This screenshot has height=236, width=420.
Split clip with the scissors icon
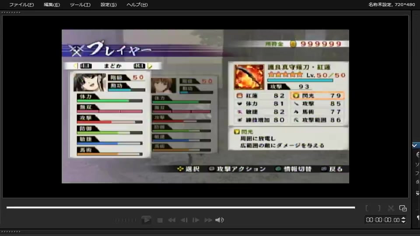pyautogui.click(x=391, y=208)
